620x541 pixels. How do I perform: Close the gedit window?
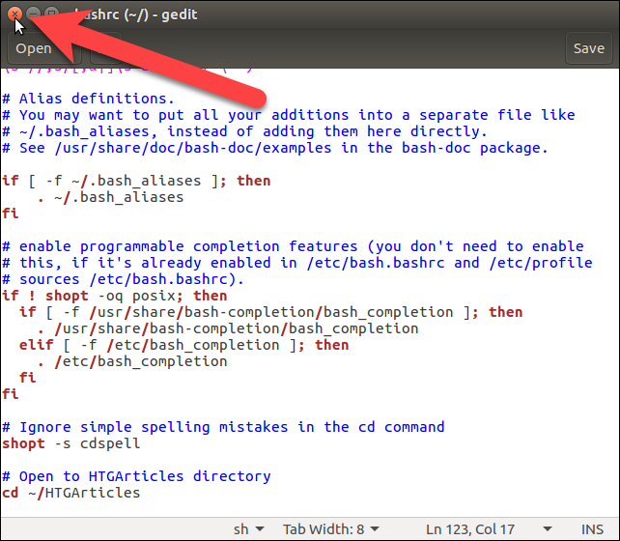point(15,14)
